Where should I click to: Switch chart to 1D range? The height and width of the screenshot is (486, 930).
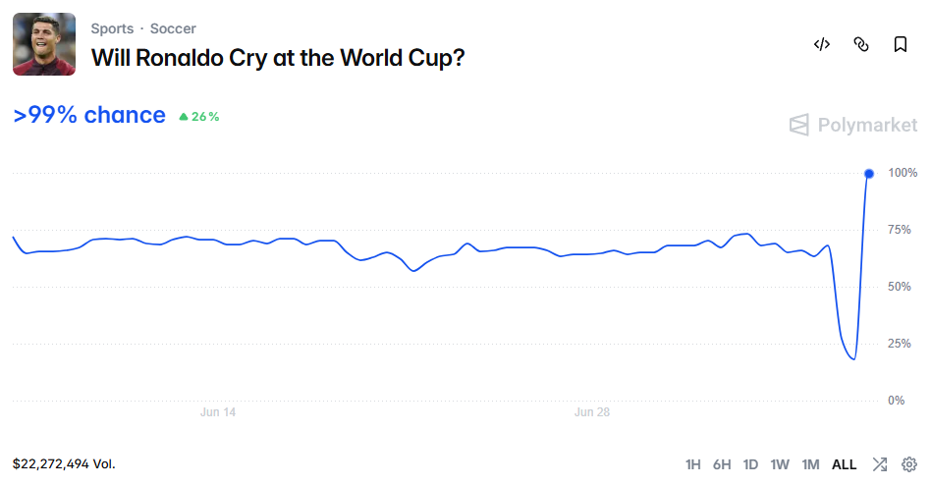tap(751, 464)
